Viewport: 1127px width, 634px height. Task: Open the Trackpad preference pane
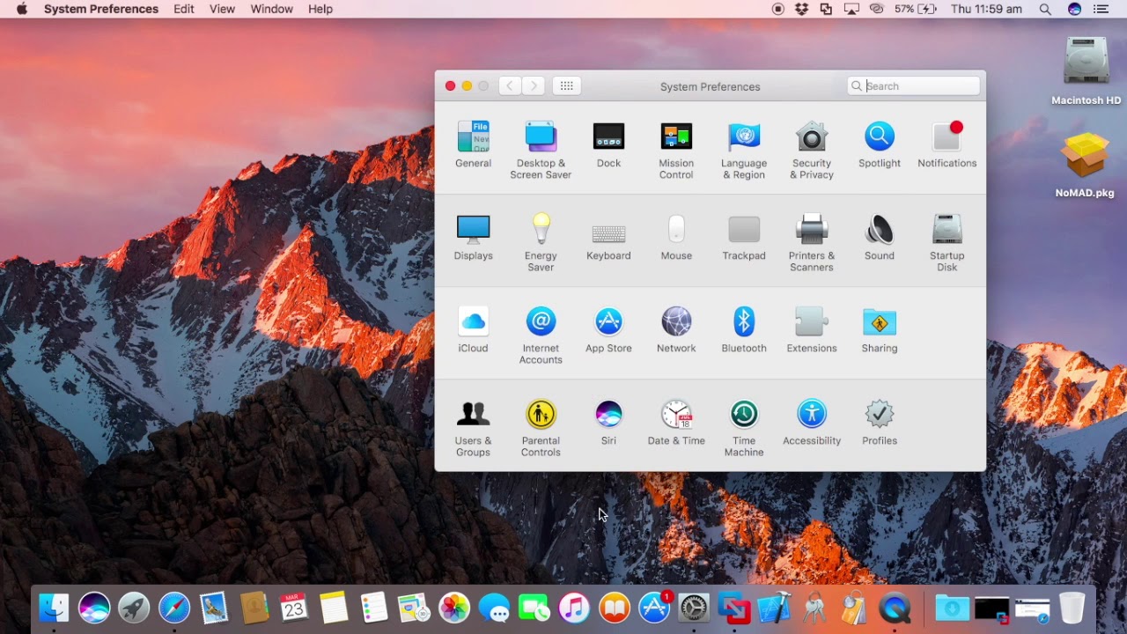click(x=744, y=237)
